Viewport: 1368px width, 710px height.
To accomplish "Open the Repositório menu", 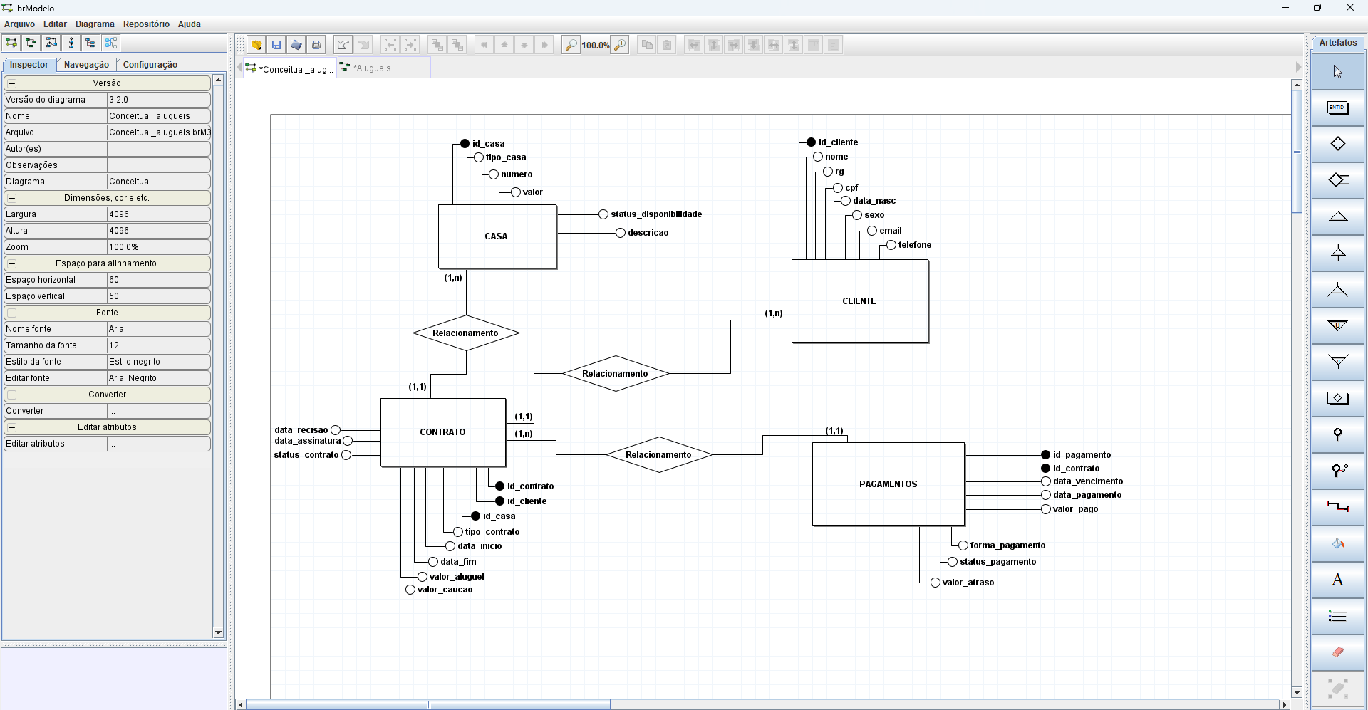I will [146, 24].
